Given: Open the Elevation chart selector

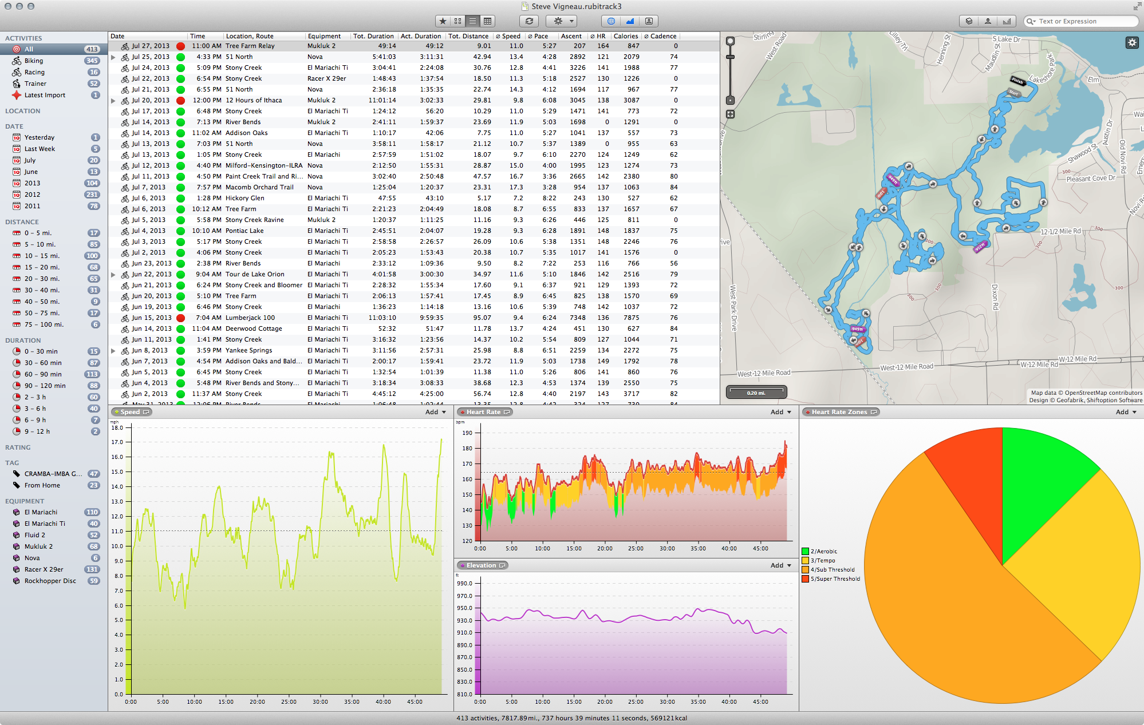Looking at the screenshot, I should pos(482,565).
